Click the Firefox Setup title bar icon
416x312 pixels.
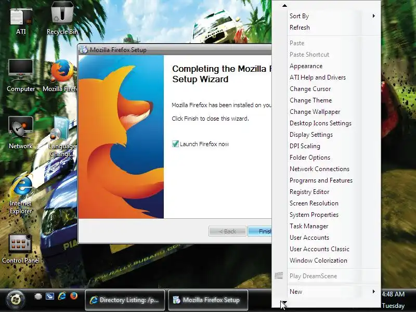coord(84,49)
